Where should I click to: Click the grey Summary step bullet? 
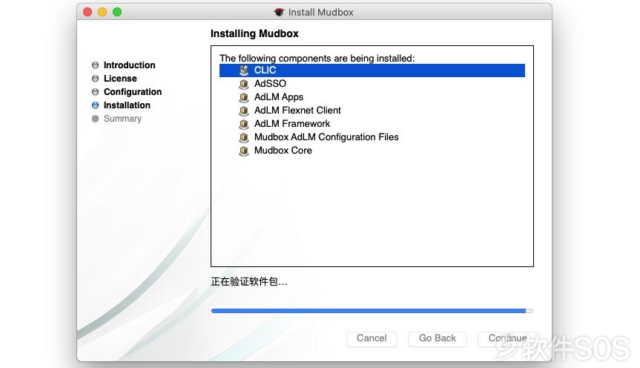click(95, 119)
